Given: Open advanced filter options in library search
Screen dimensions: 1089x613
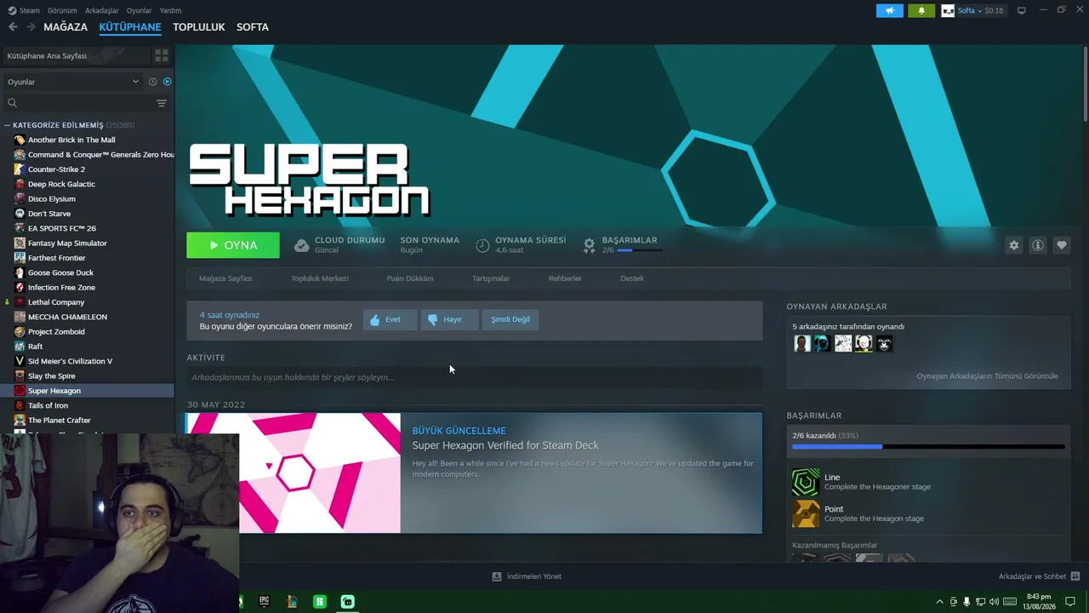Looking at the screenshot, I should click(x=162, y=103).
